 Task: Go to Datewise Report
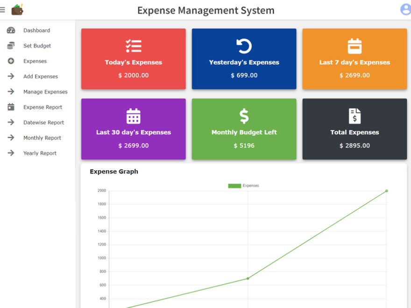tap(43, 123)
